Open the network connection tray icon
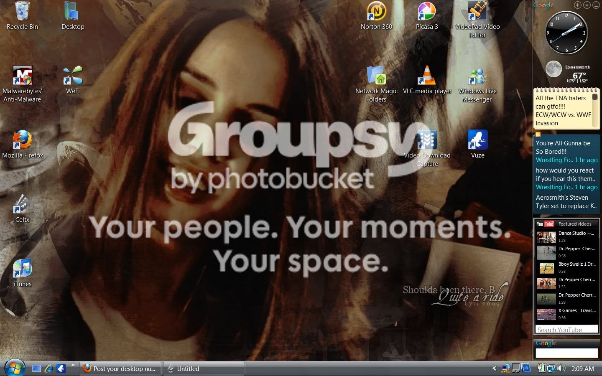602x376 pixels. click(551, 368)
